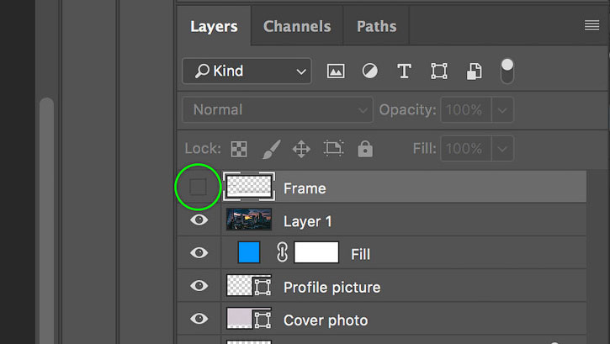This screenshot has width=610, height=344.
Task: Lock layer position move icon
Action: [x=301, y=149]
